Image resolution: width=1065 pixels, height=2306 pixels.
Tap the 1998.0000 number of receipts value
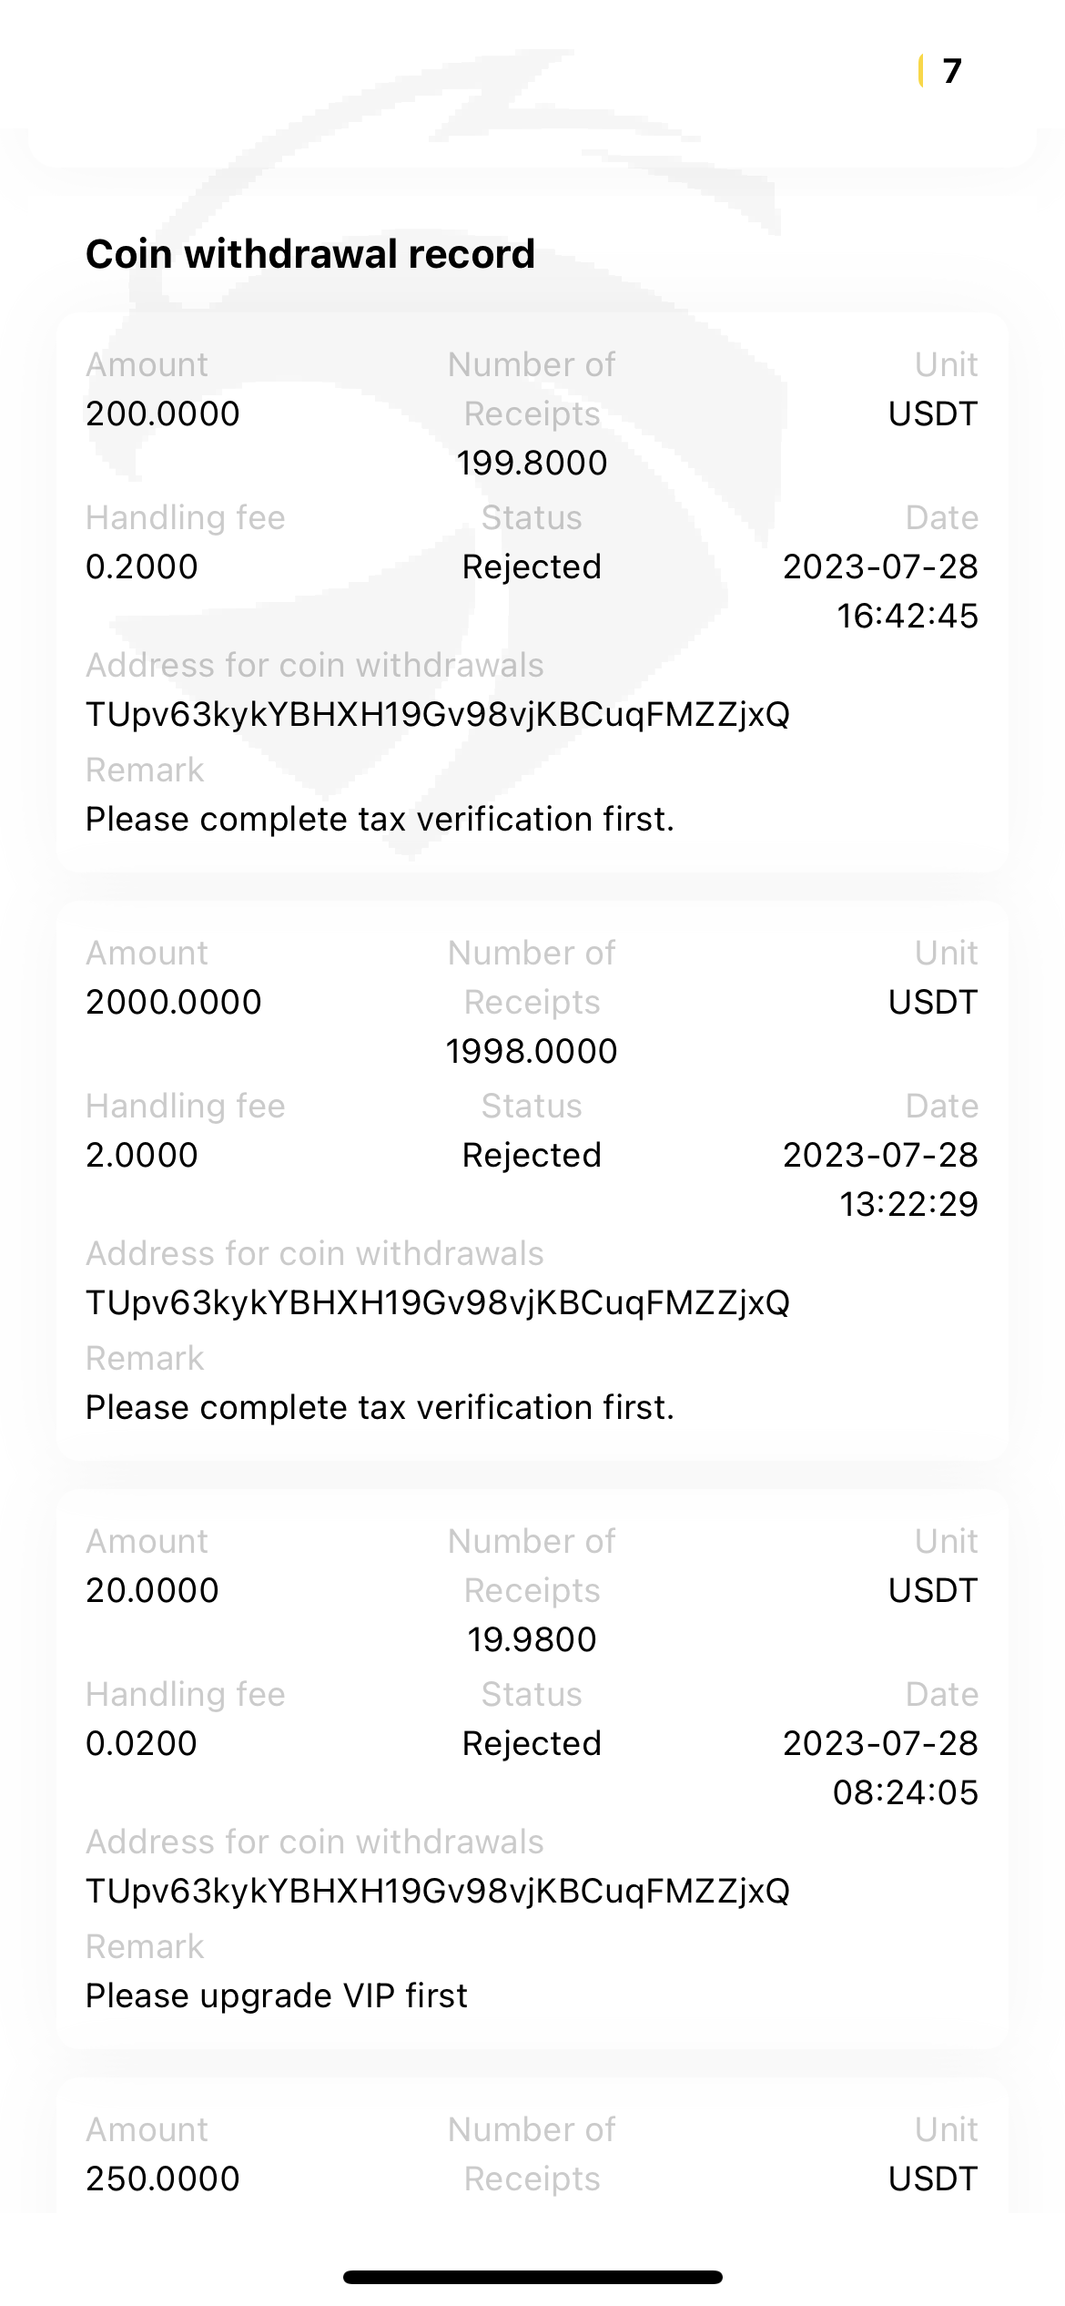[532, 1051]
